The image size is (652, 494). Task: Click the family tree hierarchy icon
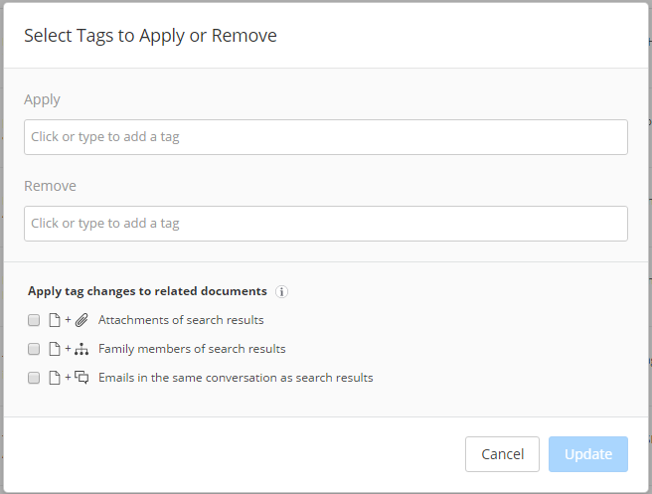pos(81,349)
